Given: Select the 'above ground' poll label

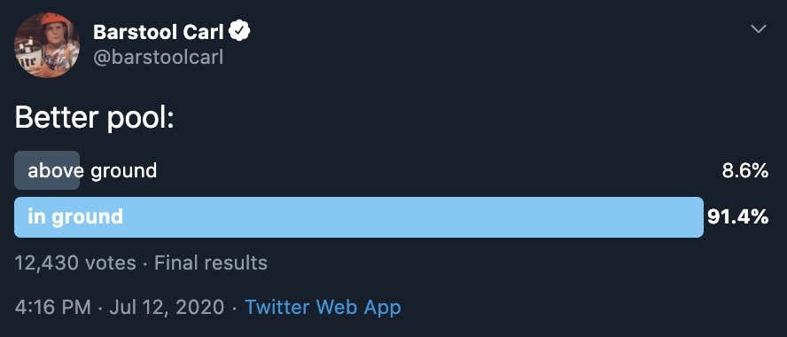Looking at the screenshot, I should pyautogui.click(x=92, y=171).
